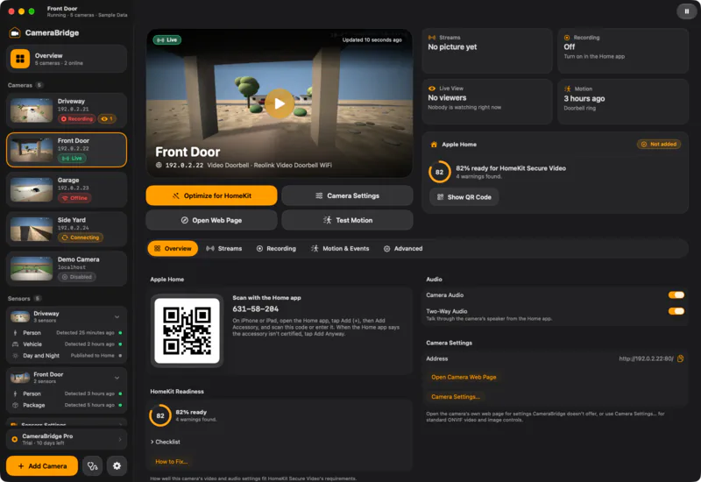Collapse the Driveway sensors group
701x482 pixels.
pos(117,316)
